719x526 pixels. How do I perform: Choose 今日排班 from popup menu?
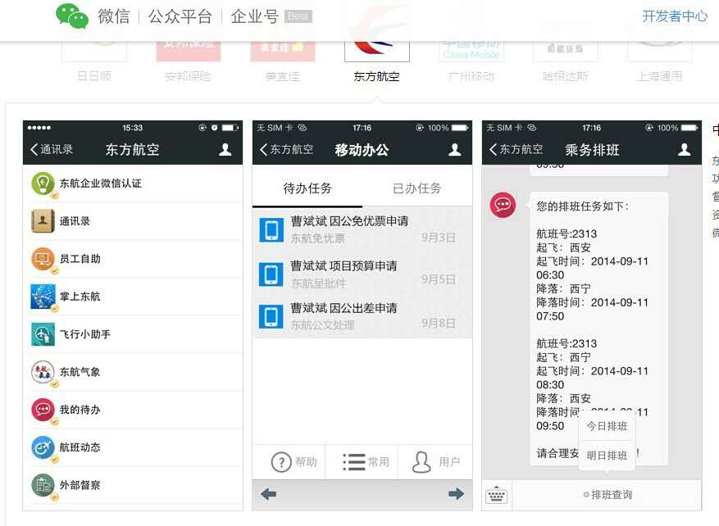tap(608, 426)
